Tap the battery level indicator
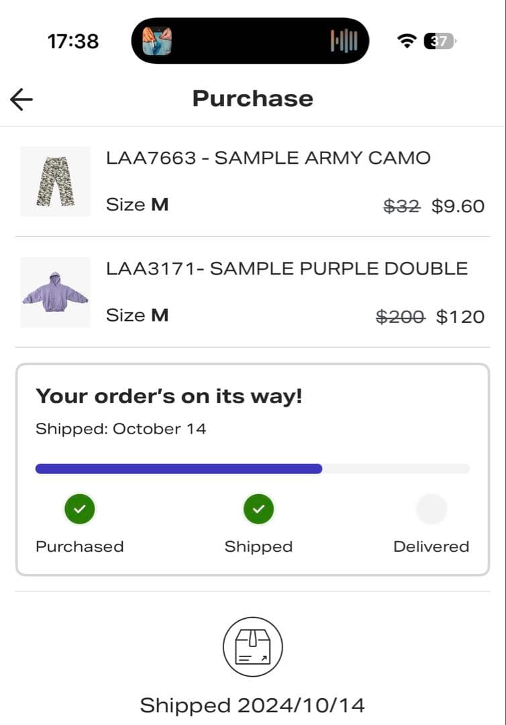 (x=440, y=41)
